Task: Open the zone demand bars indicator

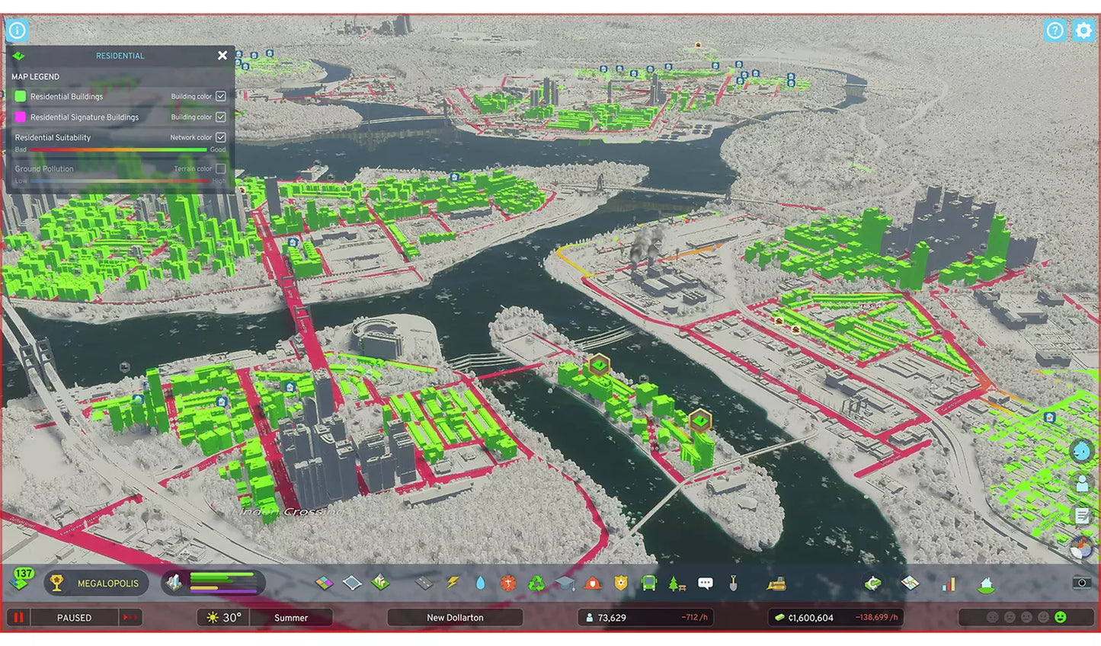Action: pos(213,583)
